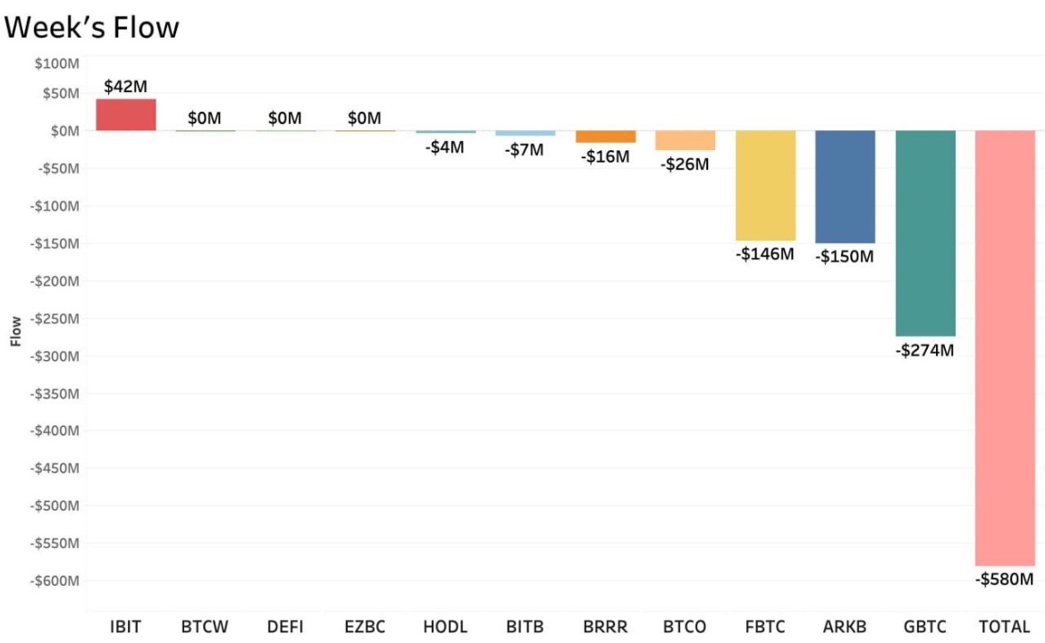Click the red IBIT bar
1045x643 pixels.
[x=126, y=114]
